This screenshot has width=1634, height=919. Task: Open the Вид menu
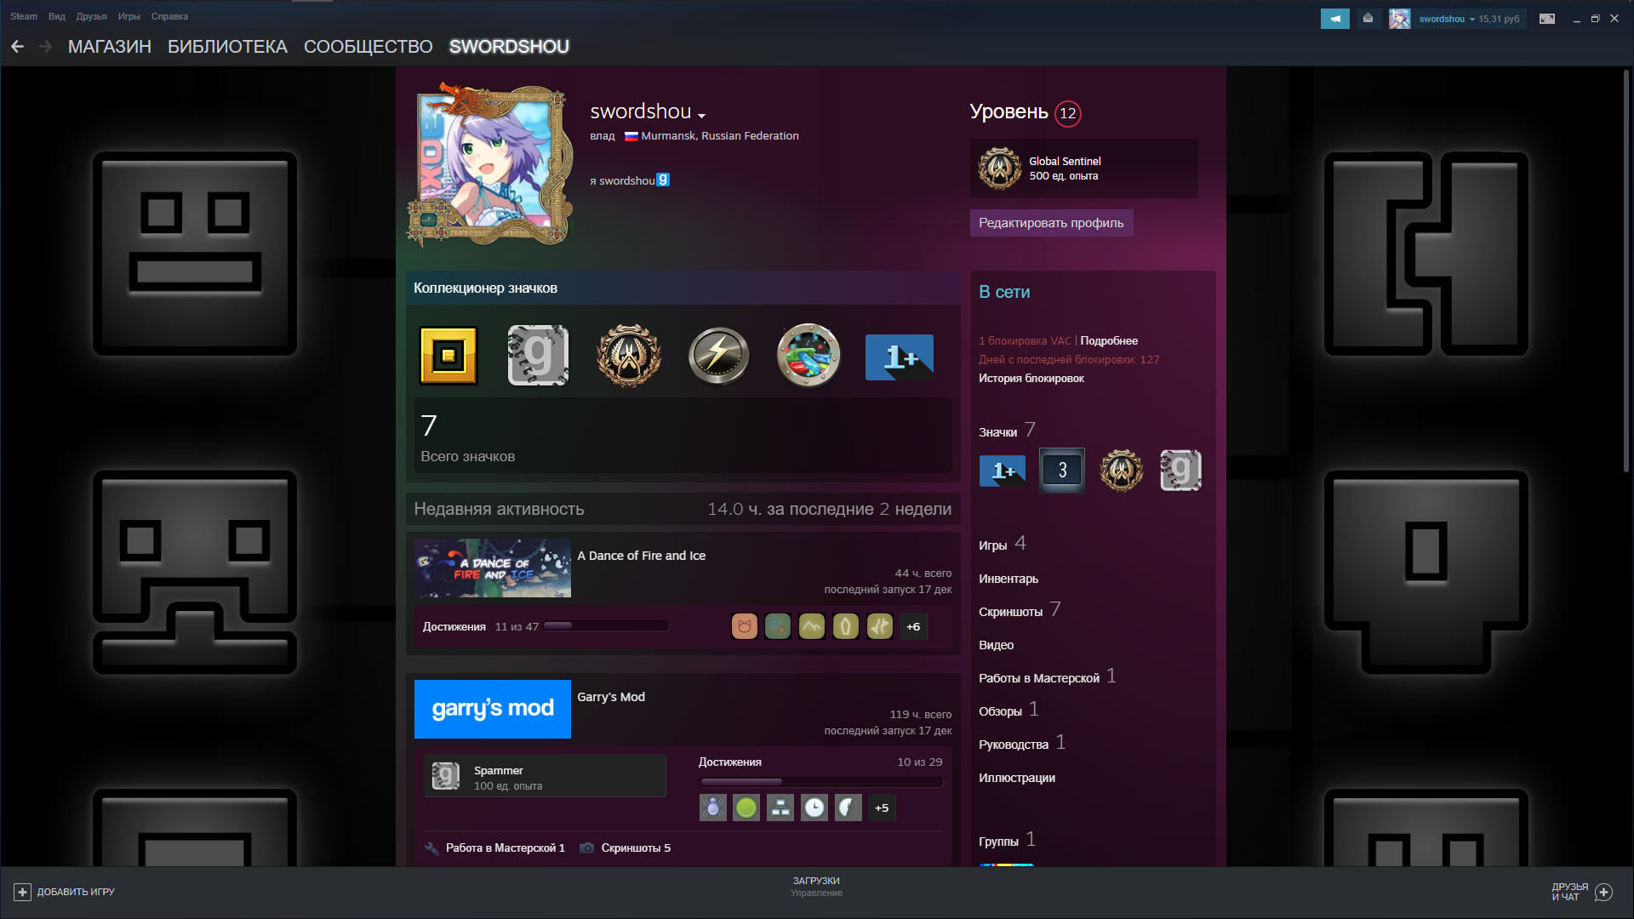57,16
